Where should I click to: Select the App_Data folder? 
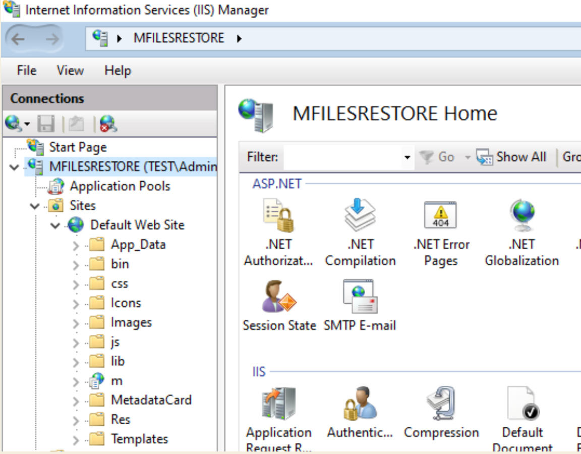(x=138, y=245)
